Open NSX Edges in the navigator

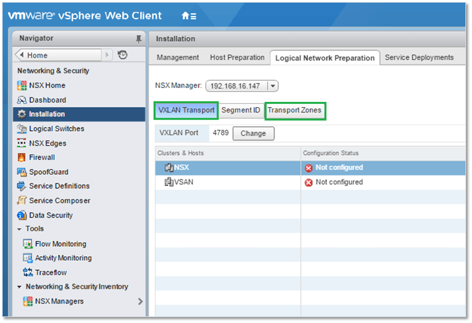48,143
